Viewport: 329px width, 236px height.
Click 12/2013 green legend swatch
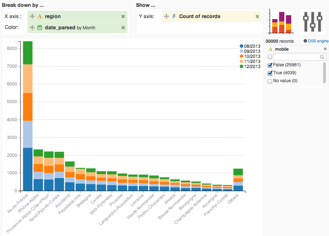click(x=242, y=66)
